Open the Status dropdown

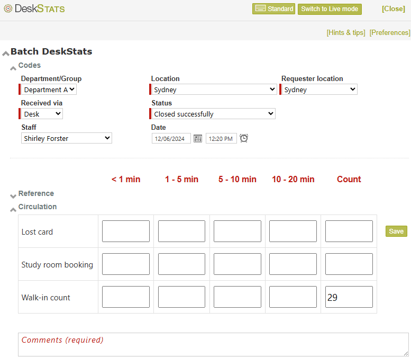[213, 114]
